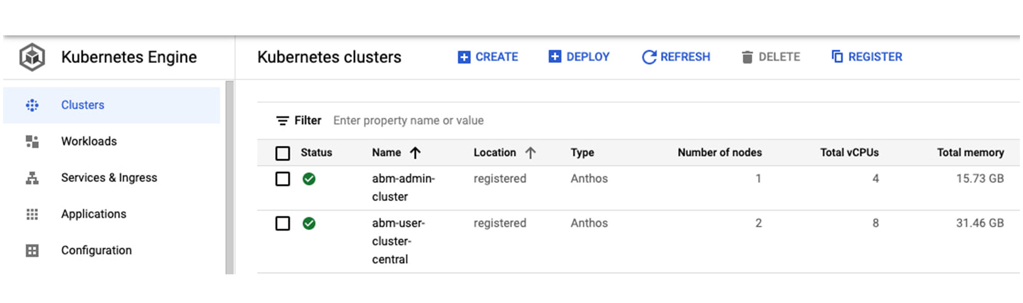Click the DEPLOY button
Viewport: 1023px width, 303px height.
[579, 57]
